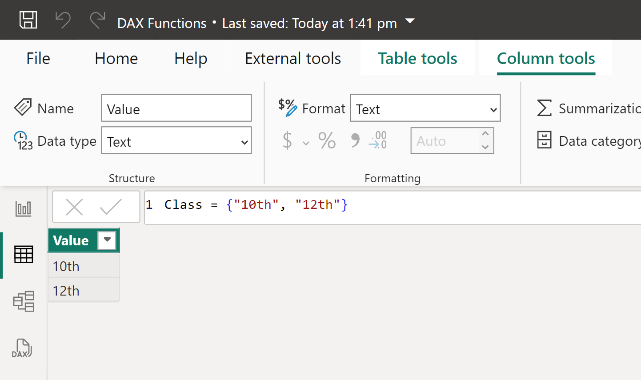Select the Report view in the sidebar
This screenshot has width=641, height=380.
pyautogui.click(x=22, y=209)
